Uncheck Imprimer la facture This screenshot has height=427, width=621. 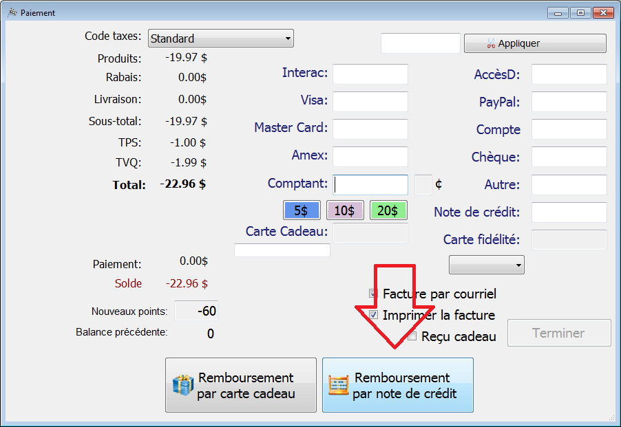pos(374,315)
